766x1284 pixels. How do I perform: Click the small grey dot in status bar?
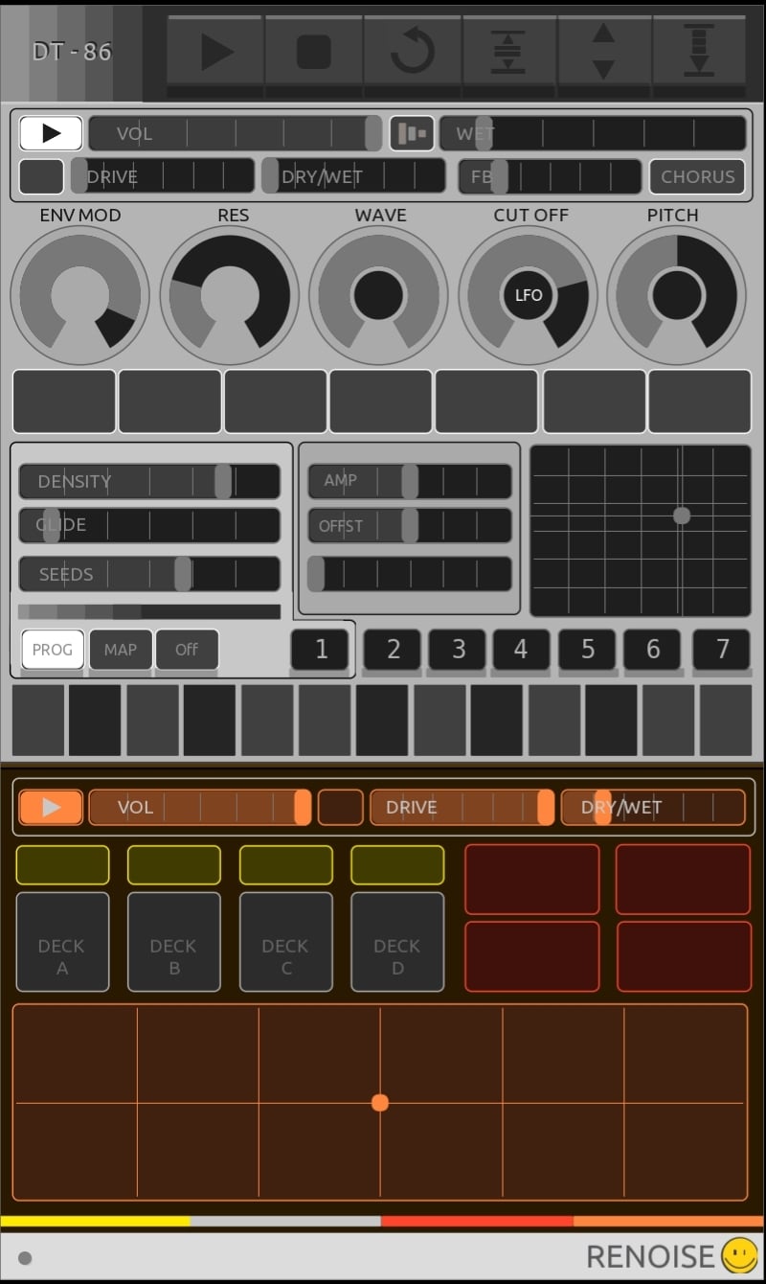pyautogui.click(x=25, y=1258)
